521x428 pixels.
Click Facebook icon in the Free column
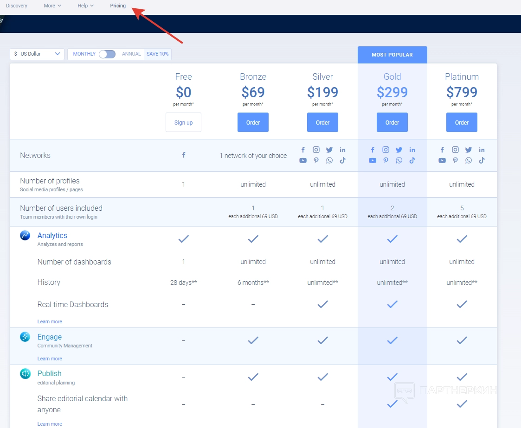point(184,155)
